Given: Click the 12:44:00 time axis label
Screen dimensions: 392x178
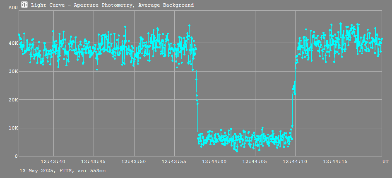Looking at the screenshot, I should [214, 162].
